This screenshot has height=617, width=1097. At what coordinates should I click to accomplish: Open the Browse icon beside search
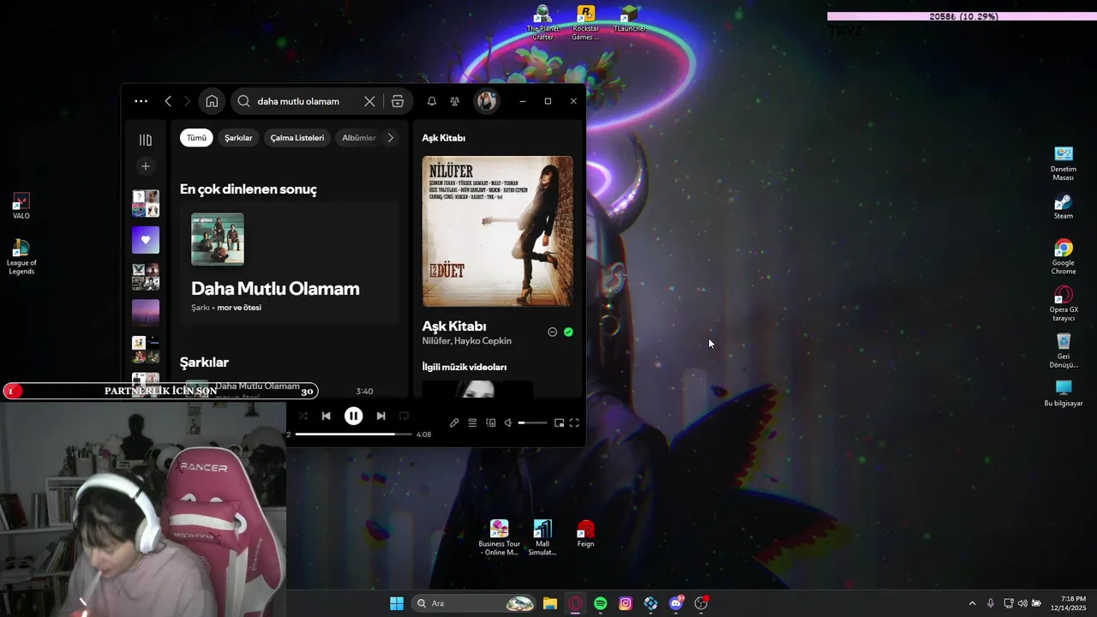pyautogui.click(x=398, y=101)
